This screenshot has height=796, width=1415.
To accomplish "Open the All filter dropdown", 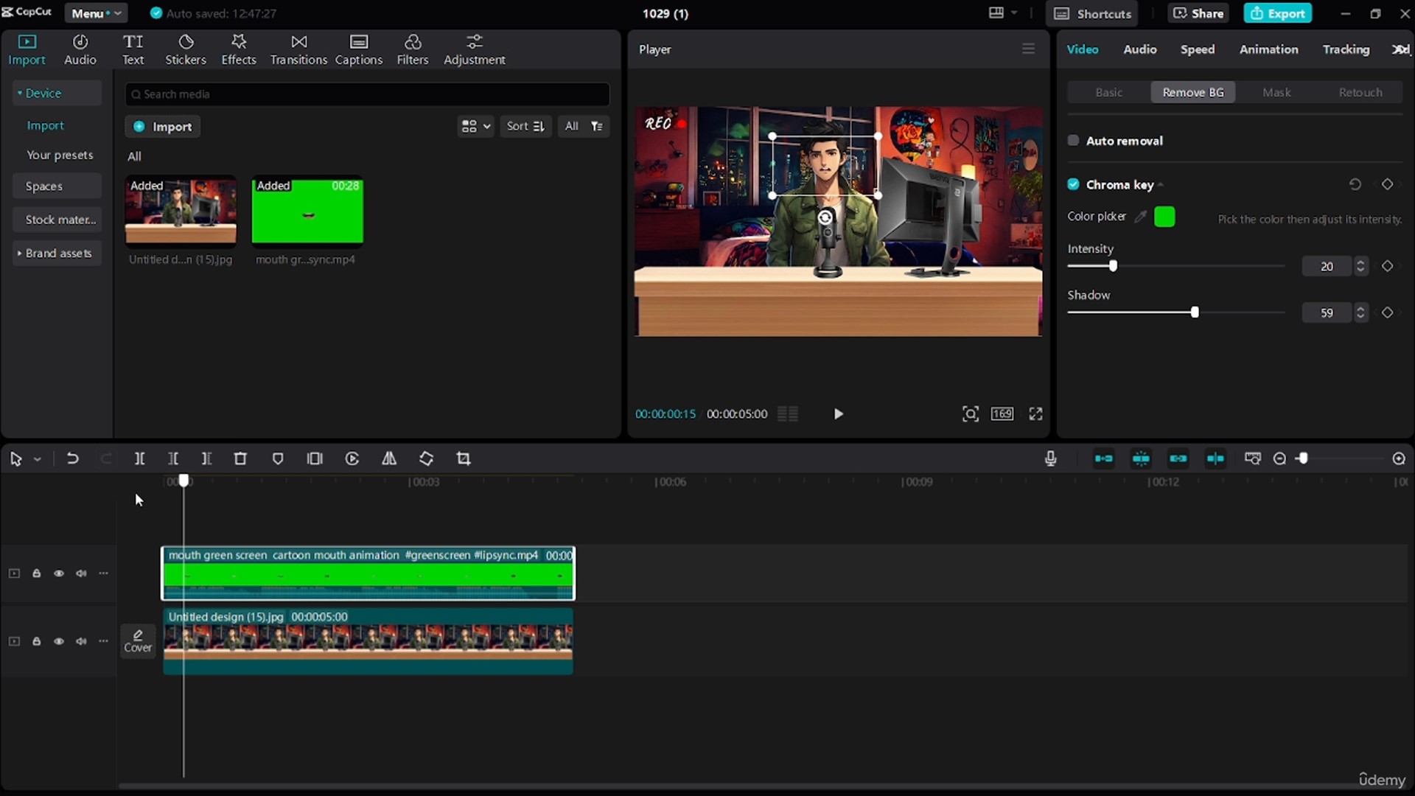I will point(583,126).
